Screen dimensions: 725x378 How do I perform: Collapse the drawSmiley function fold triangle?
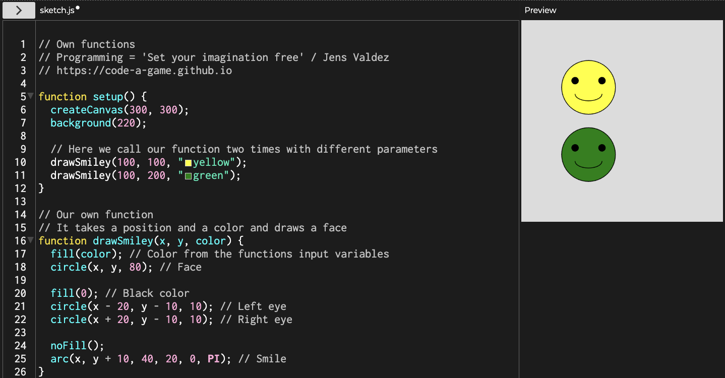click(x=30, y=240)
